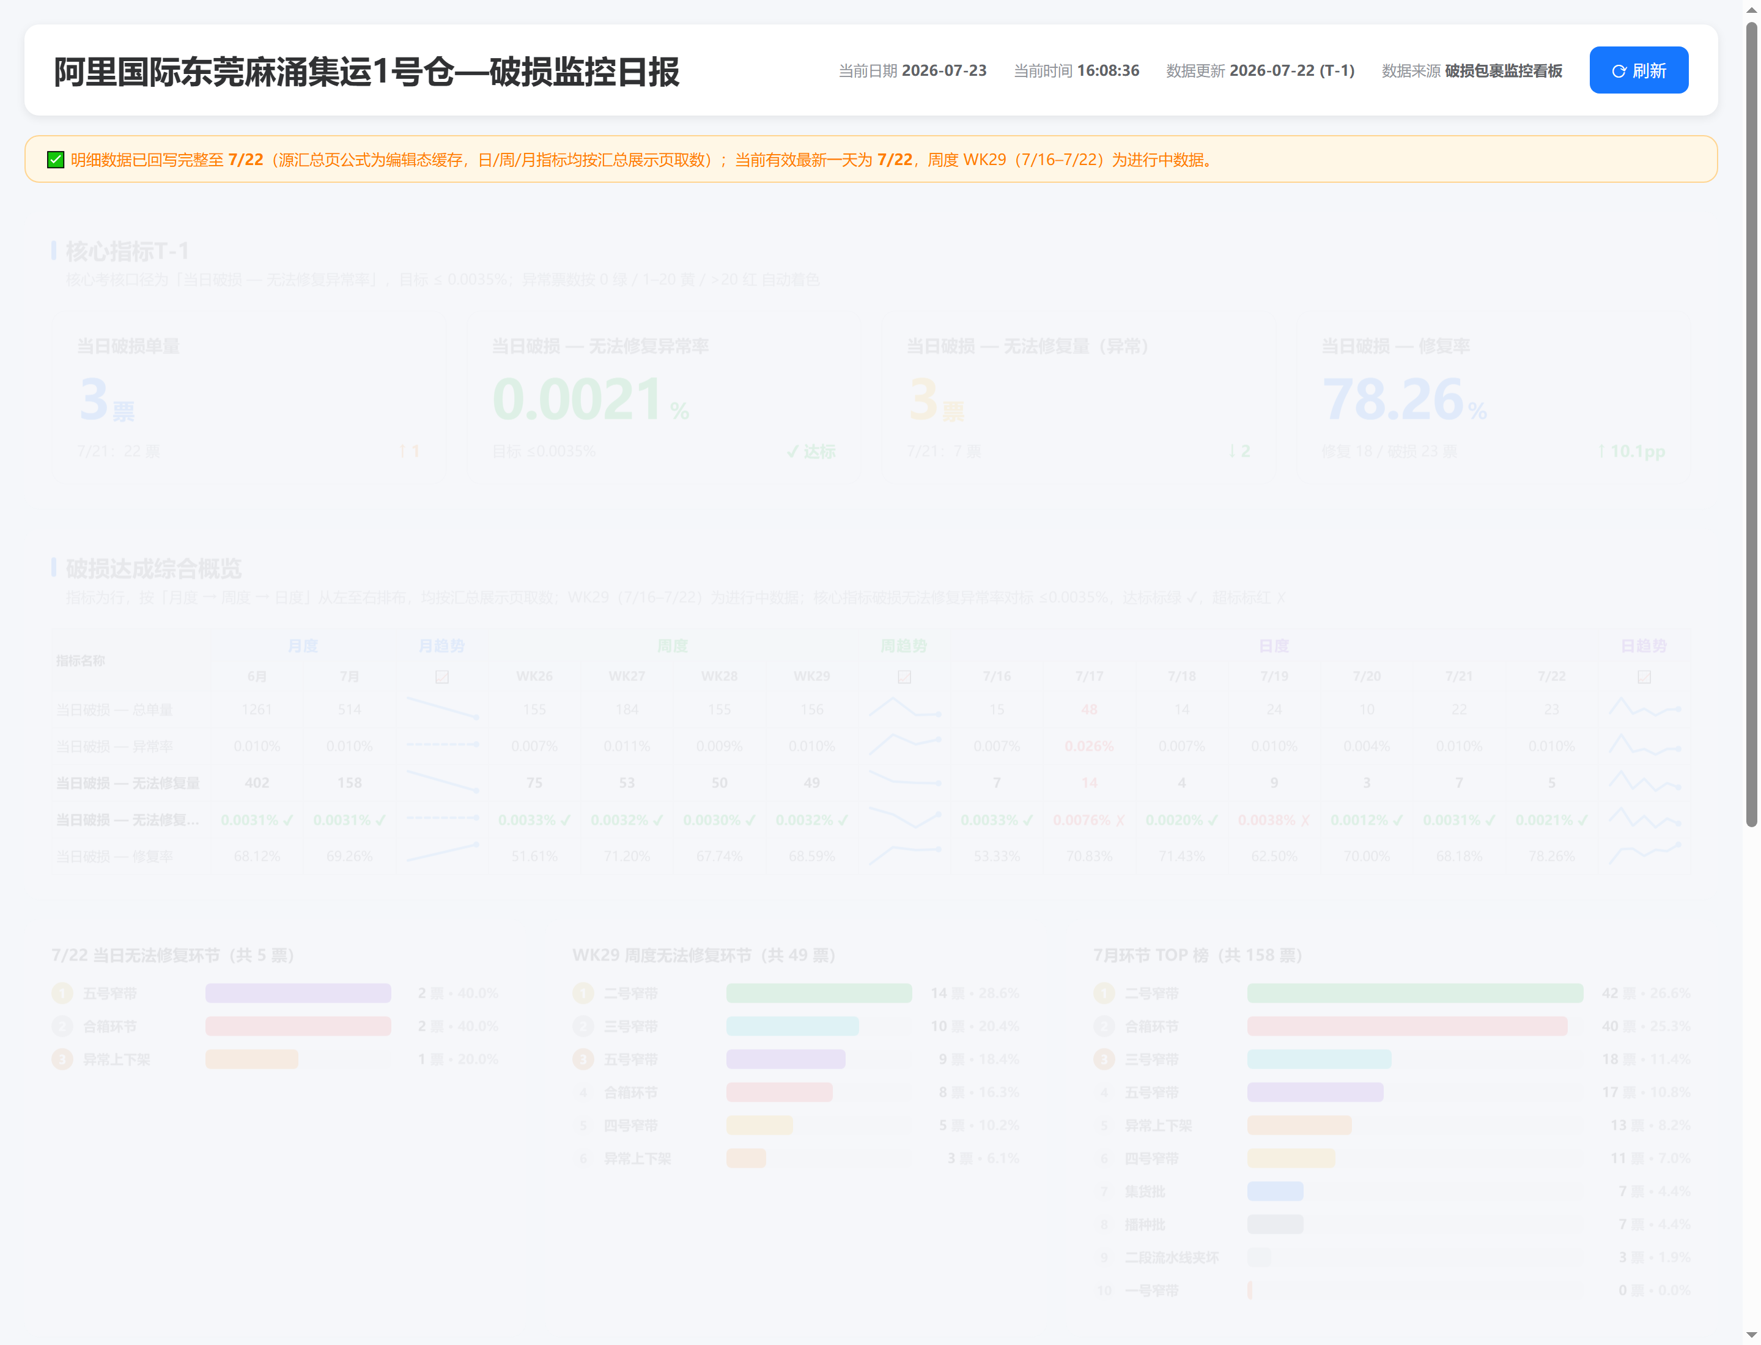
Task: Click the WK29 周度无法修复环节 list heading
Action: pos(704,955)
